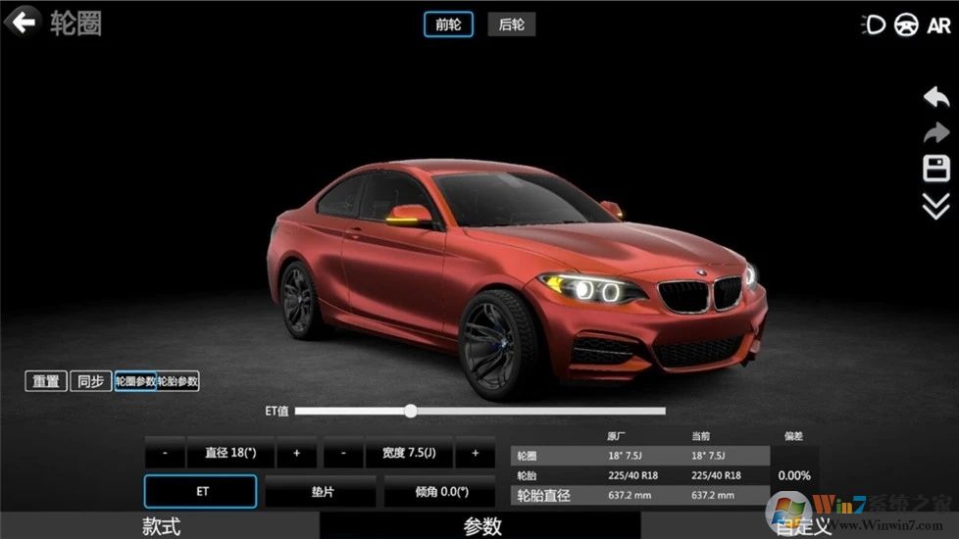This screenshot has width=959, height=539.
Task: Select the 前轮 front wheel tab
Action: coord(448,24)
